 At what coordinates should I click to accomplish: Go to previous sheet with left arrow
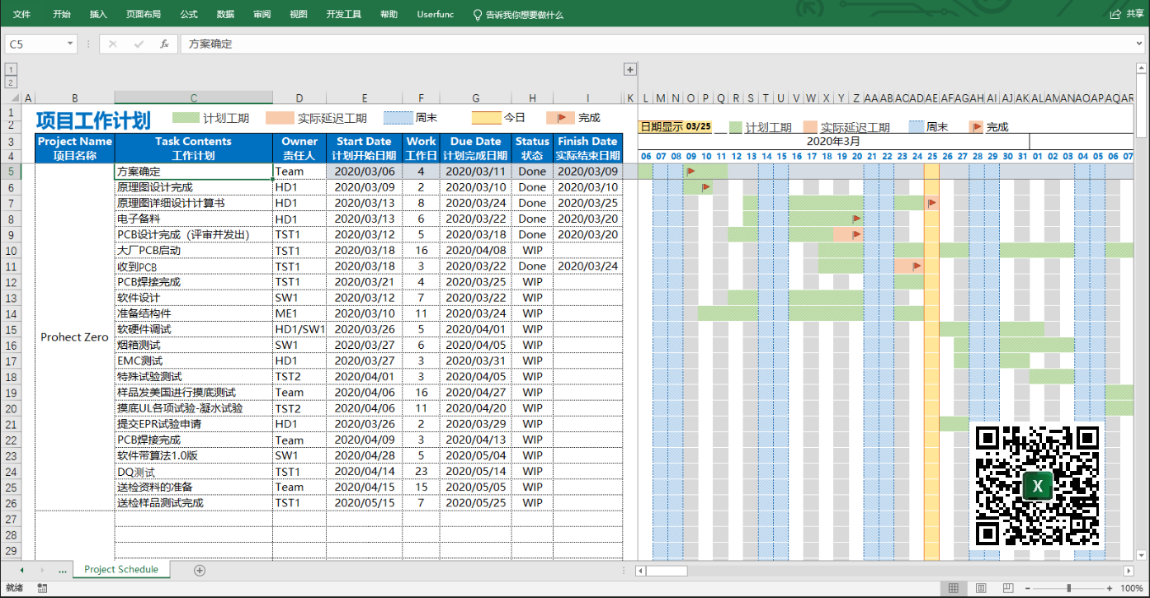point(21,570)
